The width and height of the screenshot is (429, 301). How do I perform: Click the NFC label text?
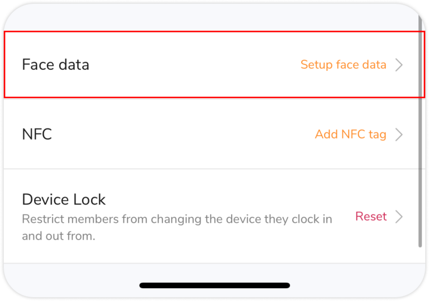[x=37, y=135]
